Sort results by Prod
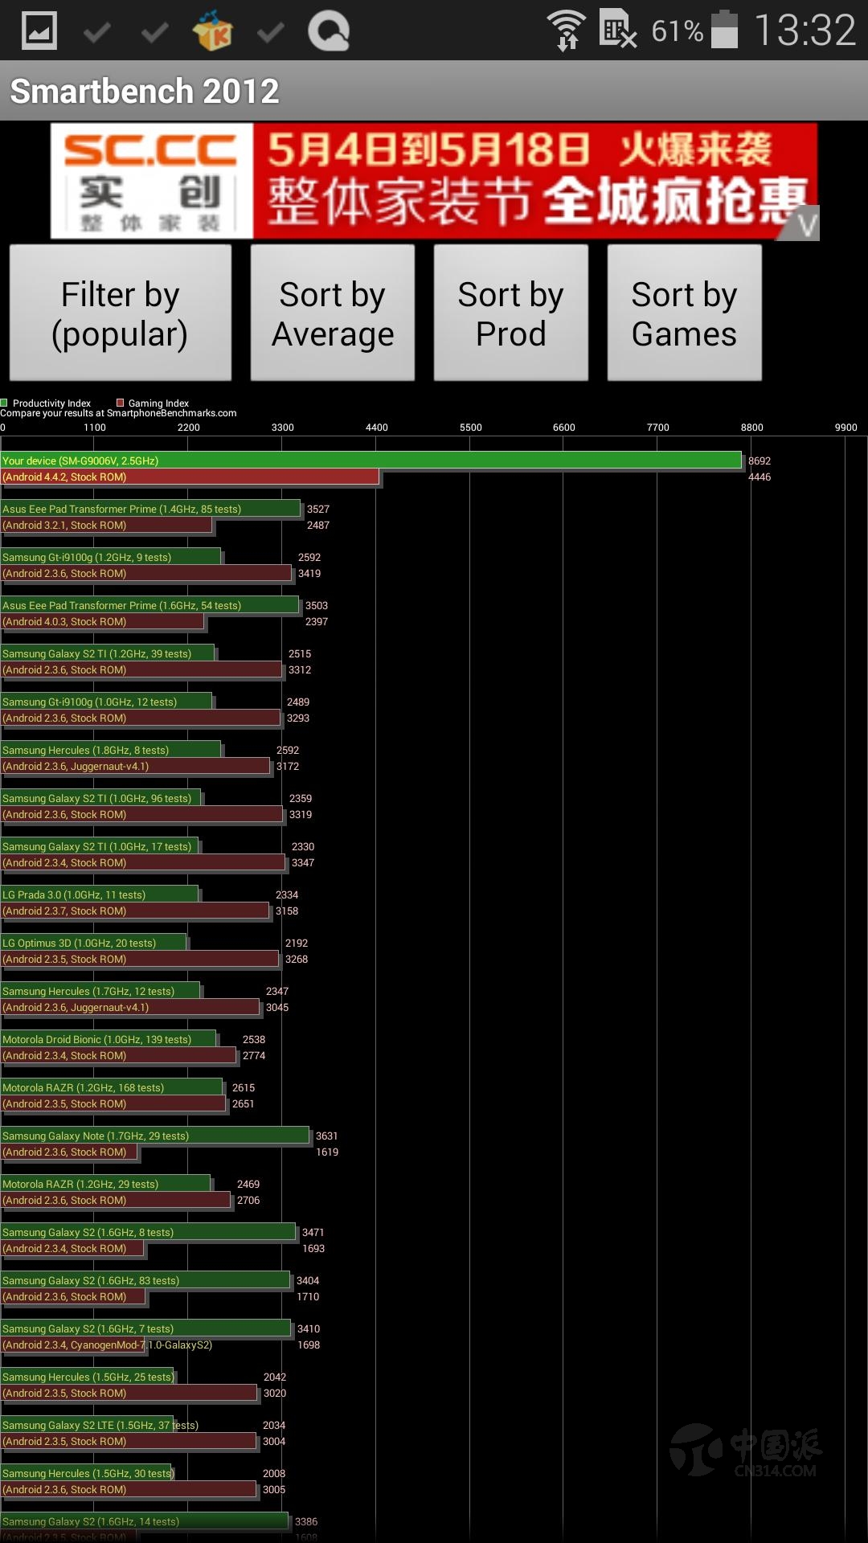 [511, 313]
